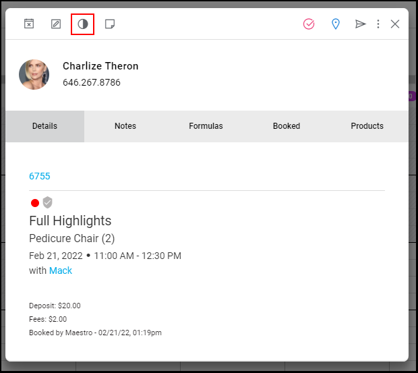Screen dimensions: 418x373
Task: Click the Mack staff link
Action: point(61,270)
